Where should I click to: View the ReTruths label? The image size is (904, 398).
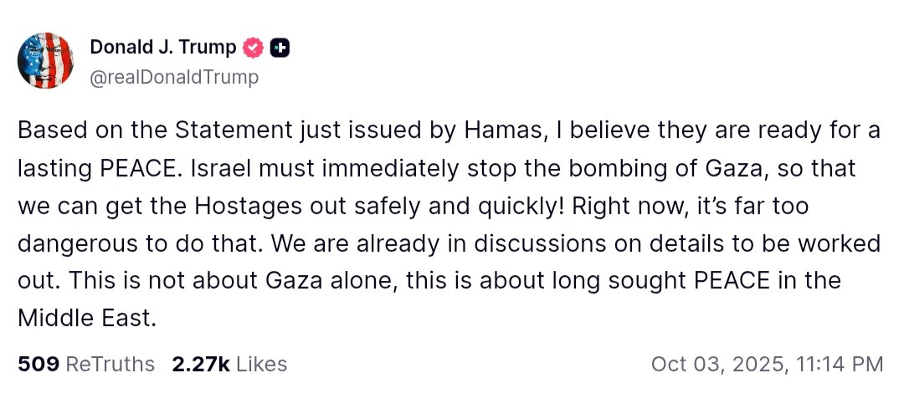[x=110, y=365]
